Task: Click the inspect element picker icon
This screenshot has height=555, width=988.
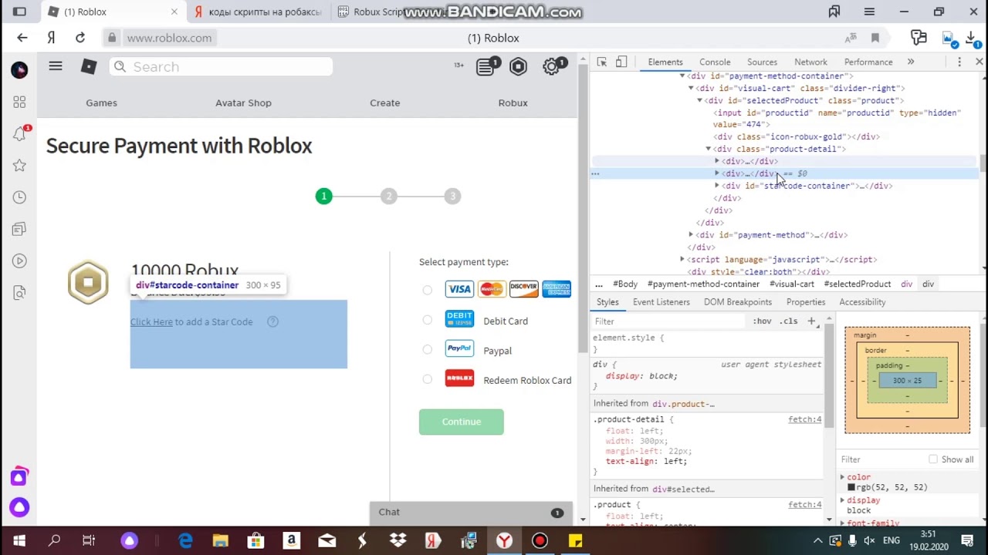Action: coord(602,62)
